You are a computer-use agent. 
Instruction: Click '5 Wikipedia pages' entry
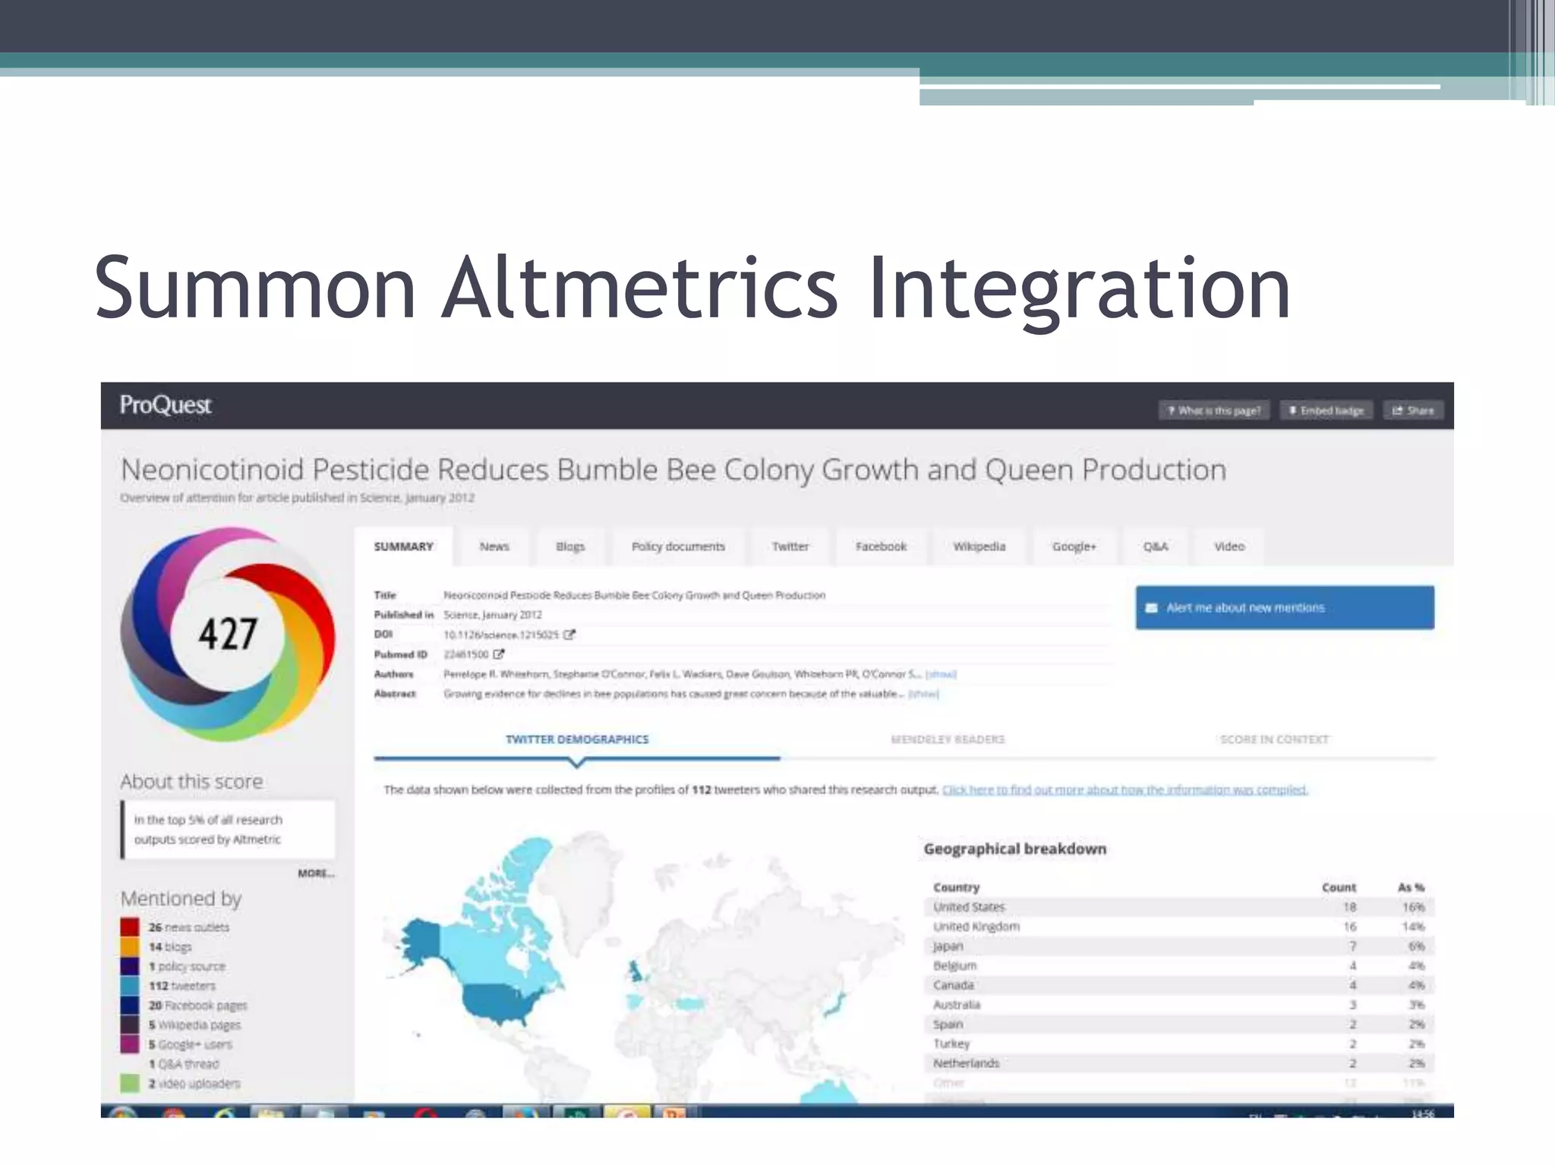pos(194,1026)
